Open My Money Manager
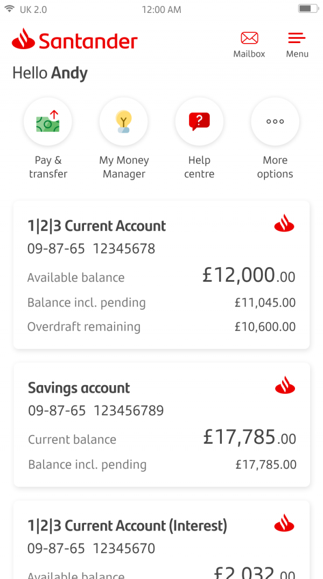The width and height of the screenshot is (323, 579). pyautogui.click(x=124, y=122)
